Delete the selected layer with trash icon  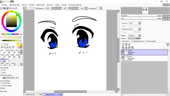[x=132, y=47]
